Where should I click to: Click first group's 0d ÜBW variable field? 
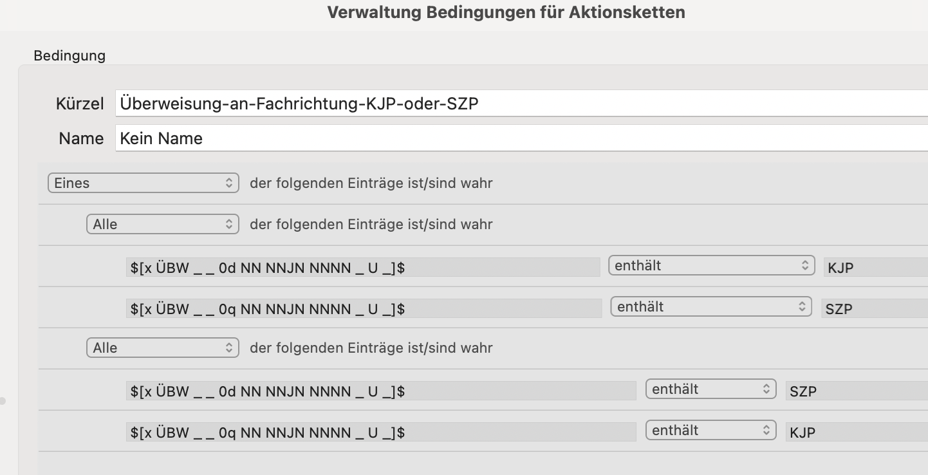click(363, 267)
